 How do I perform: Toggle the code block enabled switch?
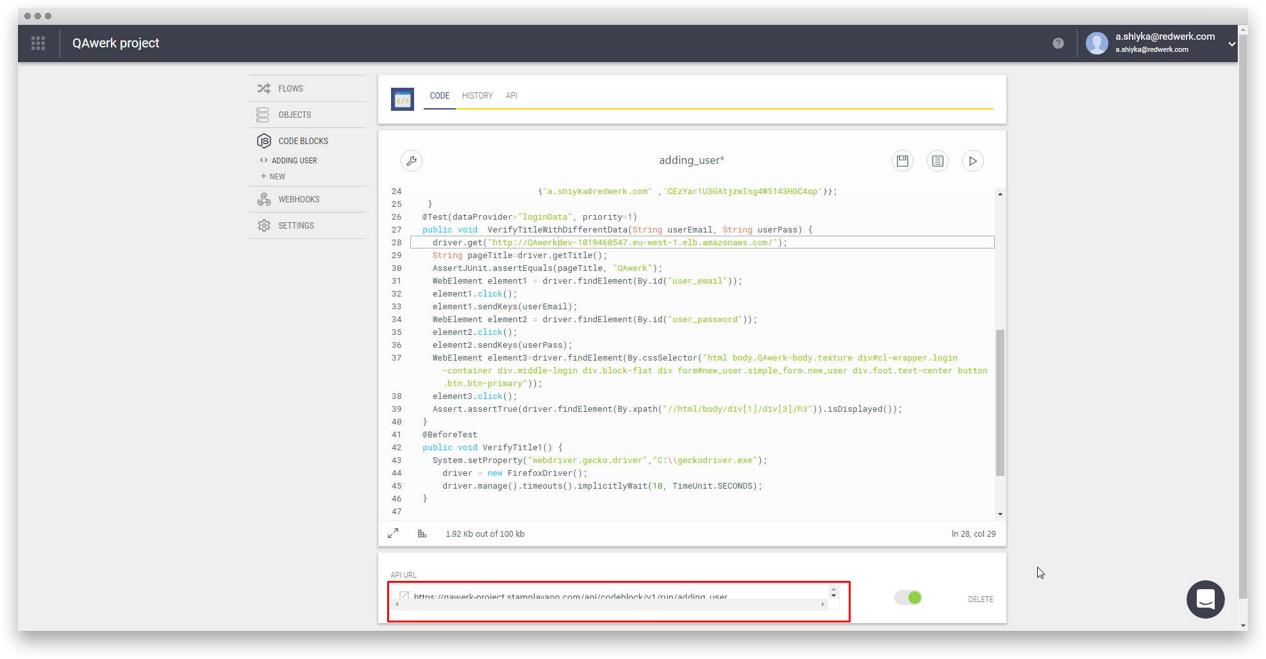click(x=908, y=598)
